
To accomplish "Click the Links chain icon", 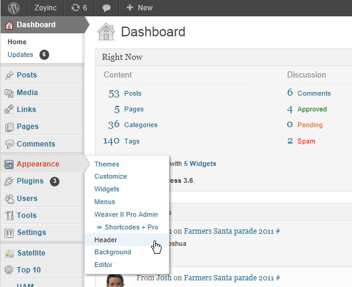I will 9,110.
